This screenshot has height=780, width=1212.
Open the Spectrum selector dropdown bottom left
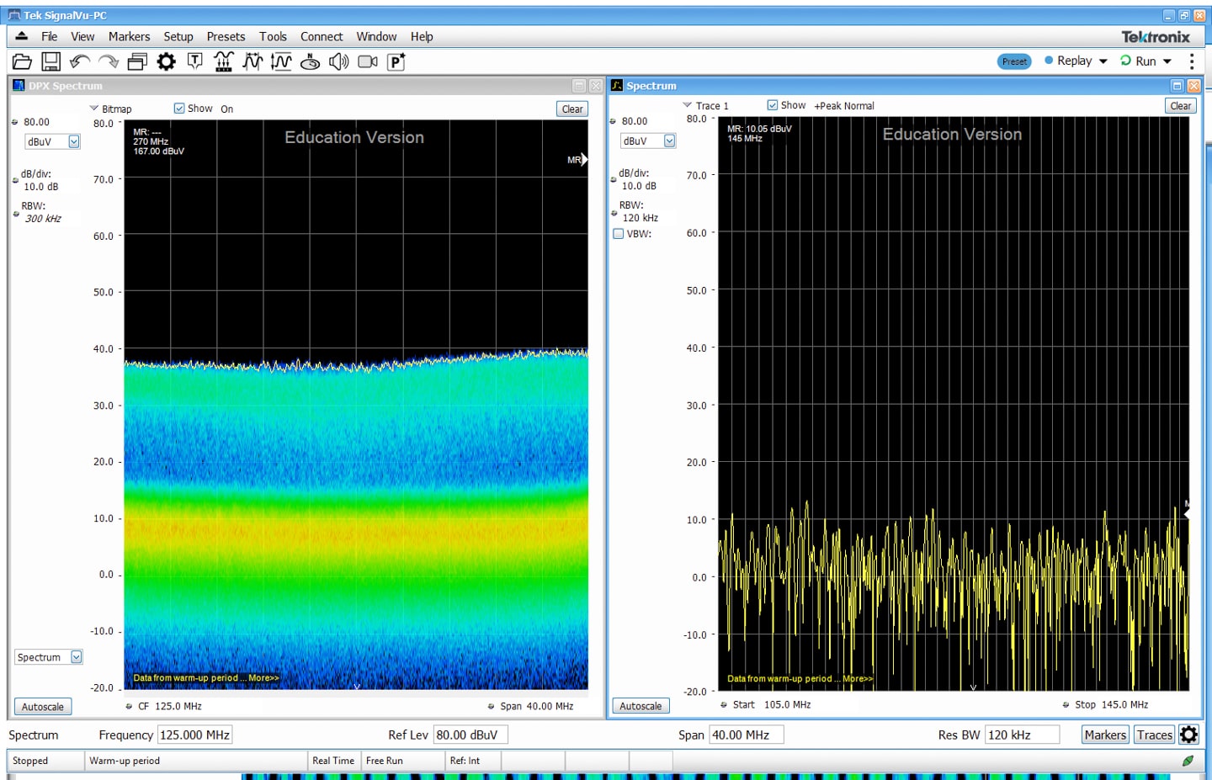click(77, 657)
